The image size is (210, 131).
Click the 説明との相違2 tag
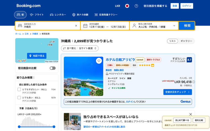[122, 65]
